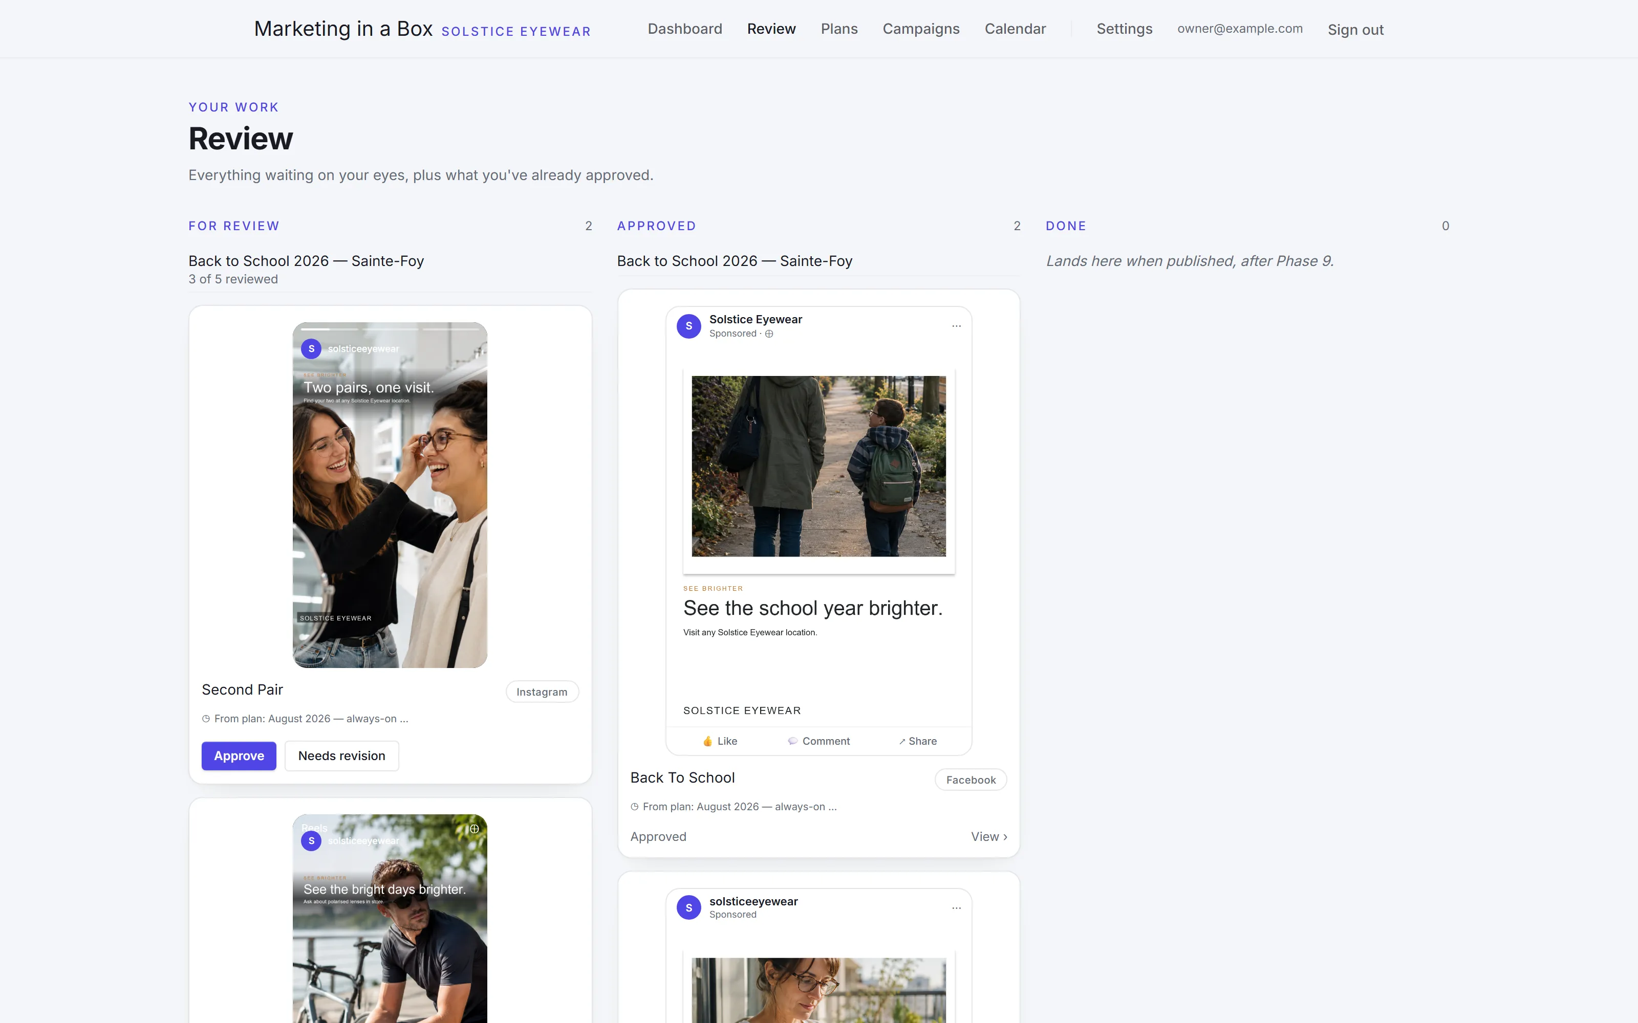Open the Two pairs, one visit story preview
The height and width of the screenshot is (1023, 1638).
(389, 495)
